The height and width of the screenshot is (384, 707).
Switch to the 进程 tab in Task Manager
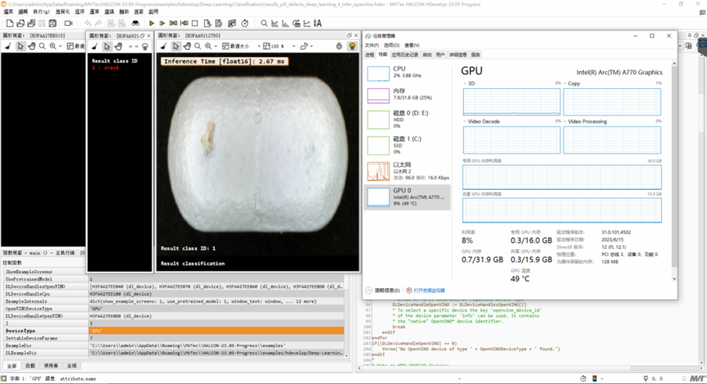370,54
